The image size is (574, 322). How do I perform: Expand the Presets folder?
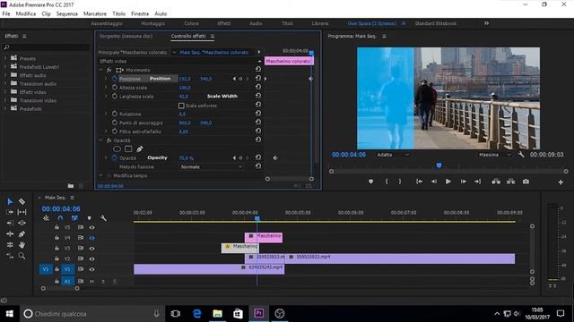[x=5, y=58]
